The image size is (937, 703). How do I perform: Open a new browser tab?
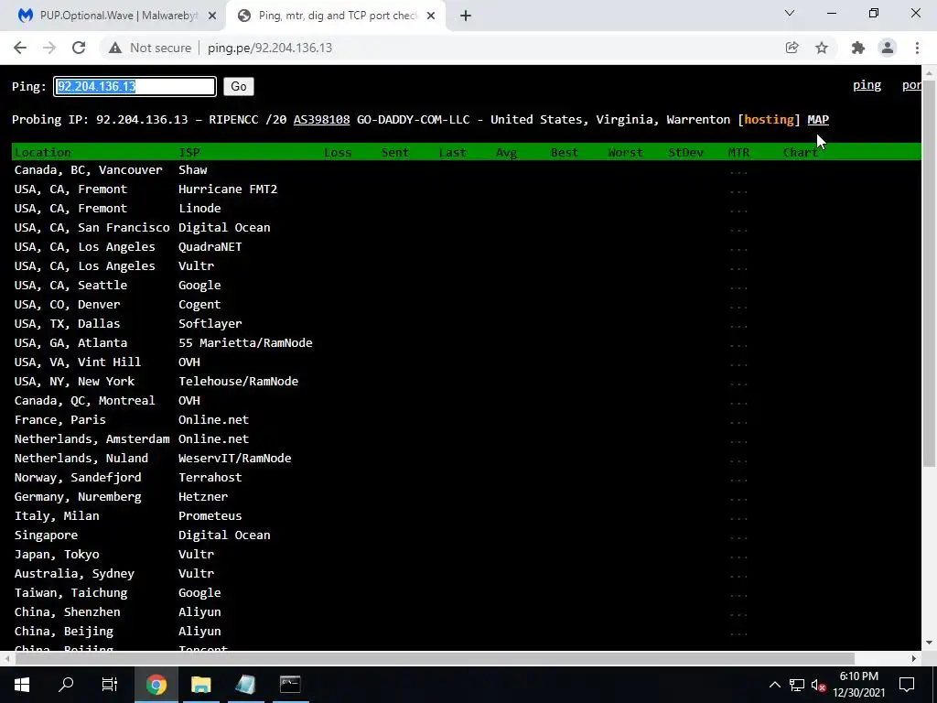[x=466, y=16]
